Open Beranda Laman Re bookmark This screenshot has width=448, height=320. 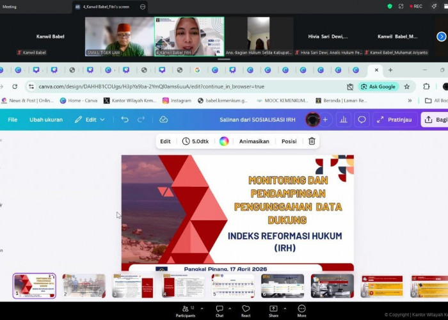[341, 100]
